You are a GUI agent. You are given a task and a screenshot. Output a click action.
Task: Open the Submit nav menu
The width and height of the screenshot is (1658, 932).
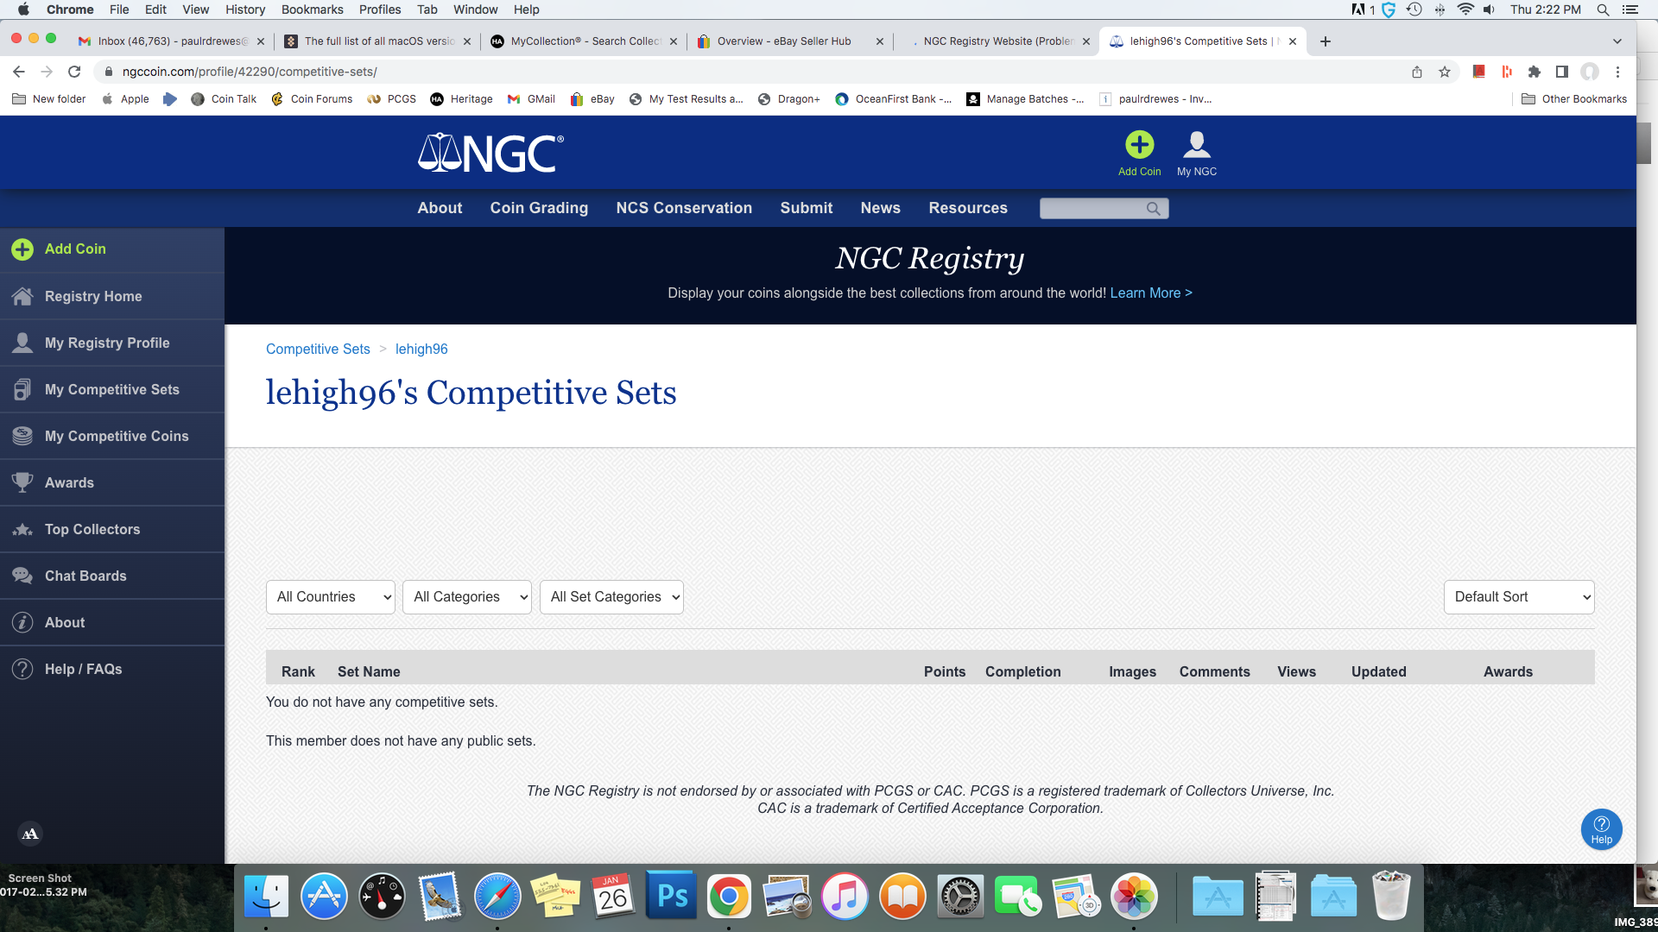pyautogui.click(x=806, y=208)
